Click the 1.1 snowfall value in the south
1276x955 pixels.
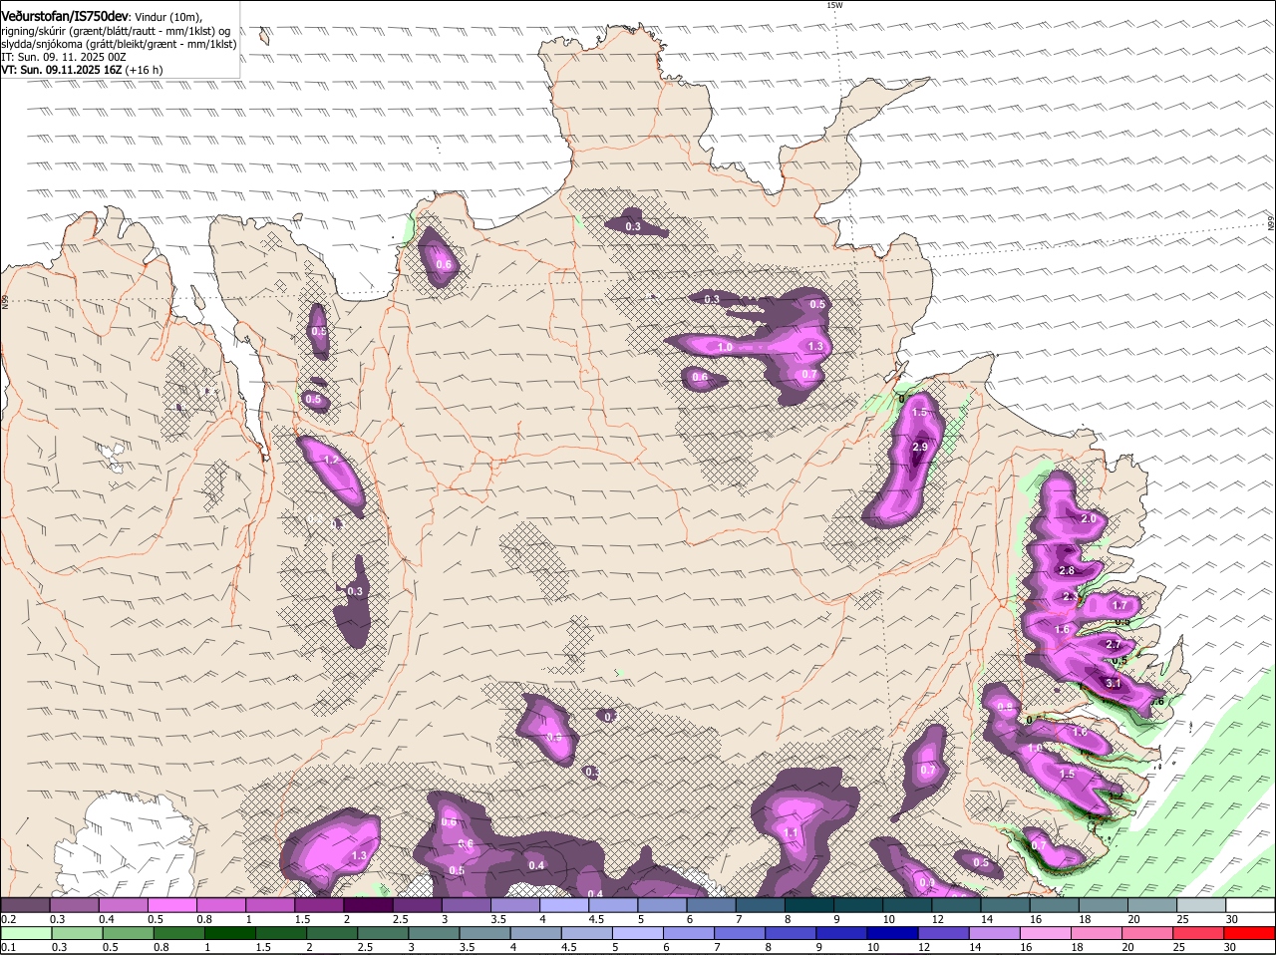click(x=792, y=832)
